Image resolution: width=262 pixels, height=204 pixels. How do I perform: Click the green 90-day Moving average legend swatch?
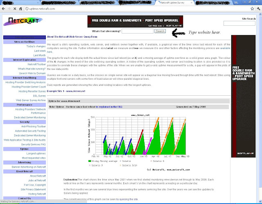point(90,161)
